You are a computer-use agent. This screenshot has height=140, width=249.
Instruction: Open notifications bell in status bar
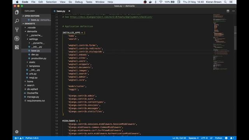232,138
